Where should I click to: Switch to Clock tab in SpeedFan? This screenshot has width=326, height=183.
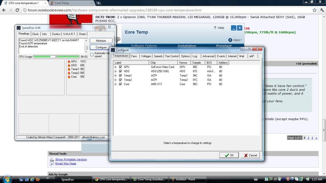35,34
